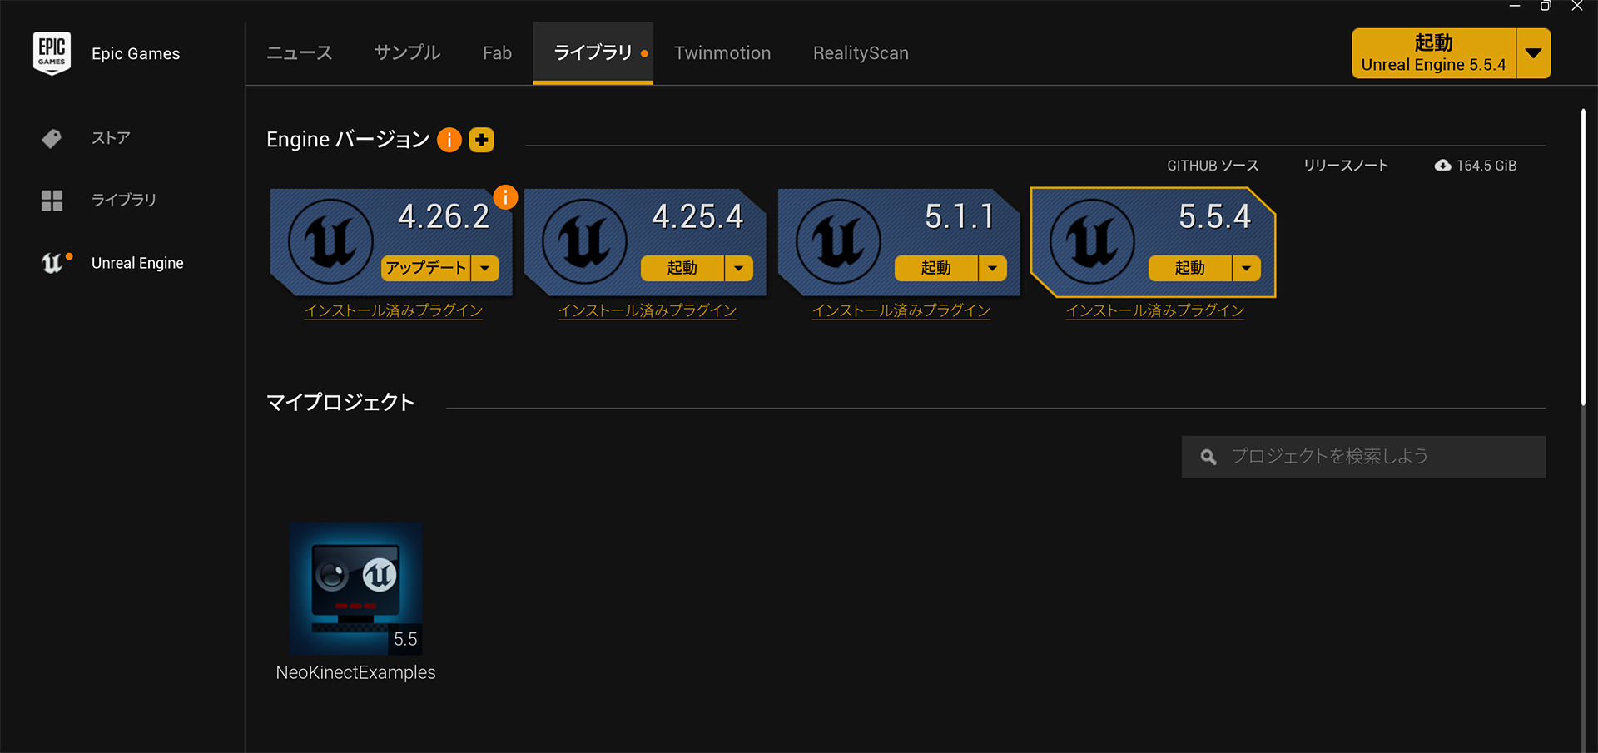
Task: Switch to the サンプル tab
Action: (407, 53)
